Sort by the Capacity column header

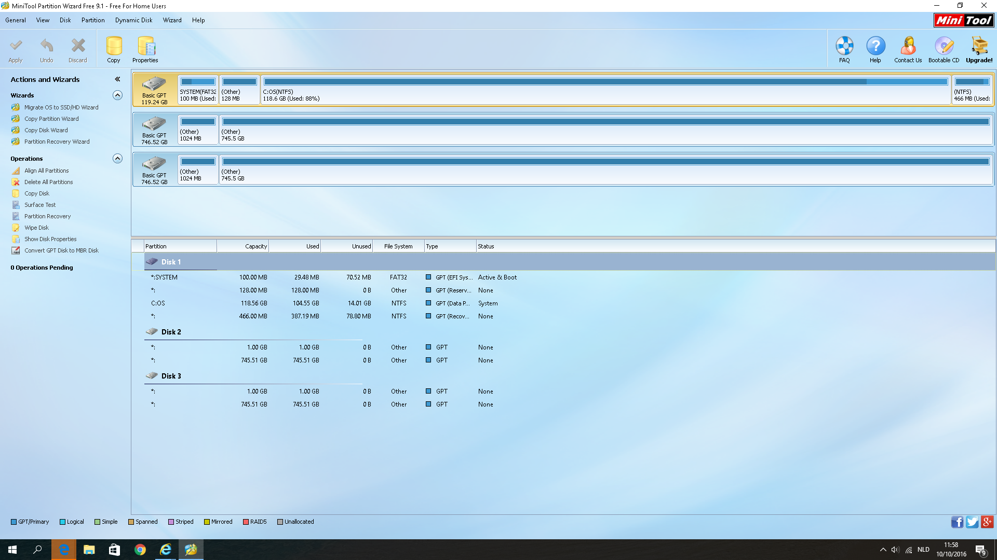[242, 246]
